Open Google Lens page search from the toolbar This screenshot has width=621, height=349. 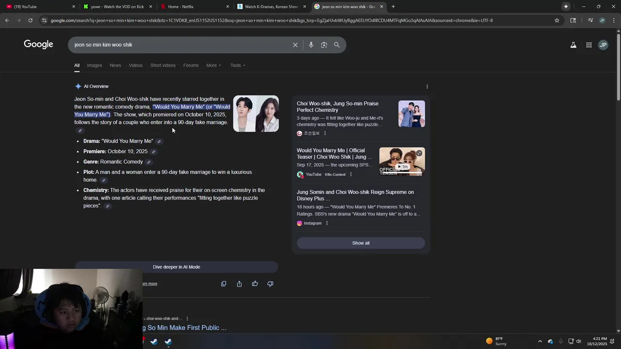[x=573, y=20]
